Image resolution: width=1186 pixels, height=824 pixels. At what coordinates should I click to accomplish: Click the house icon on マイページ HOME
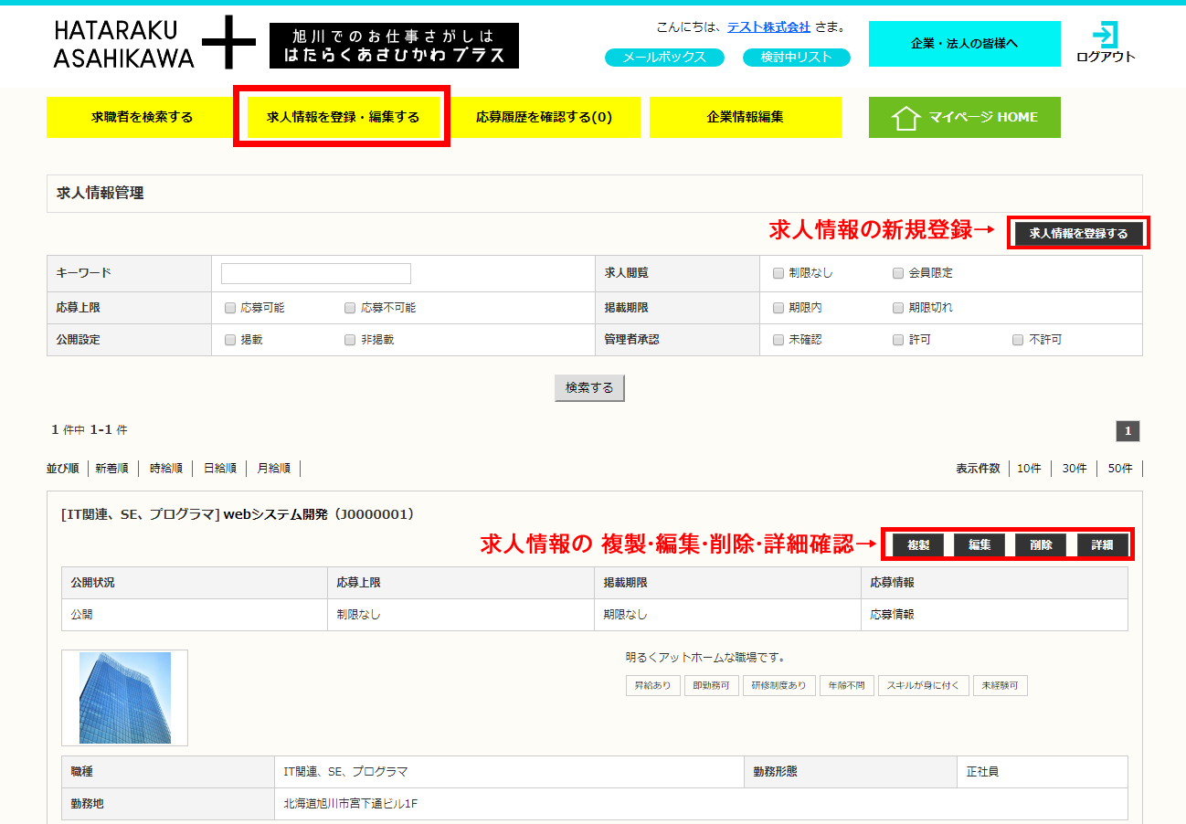click(905, 118)
